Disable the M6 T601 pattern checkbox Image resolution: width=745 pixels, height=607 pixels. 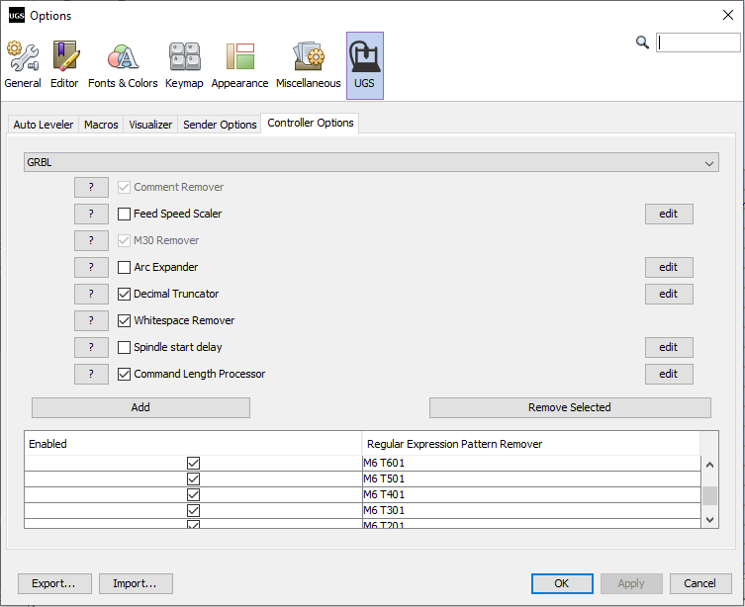click(x=193, y=463)
